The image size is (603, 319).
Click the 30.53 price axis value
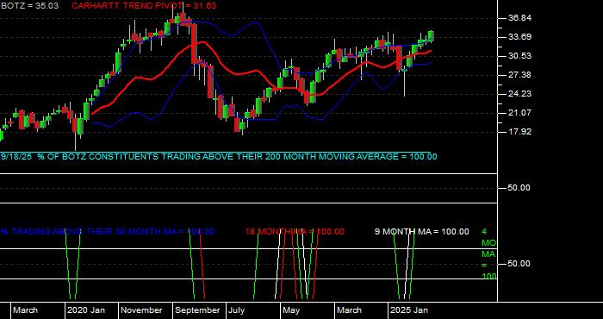tap(520, 56)
